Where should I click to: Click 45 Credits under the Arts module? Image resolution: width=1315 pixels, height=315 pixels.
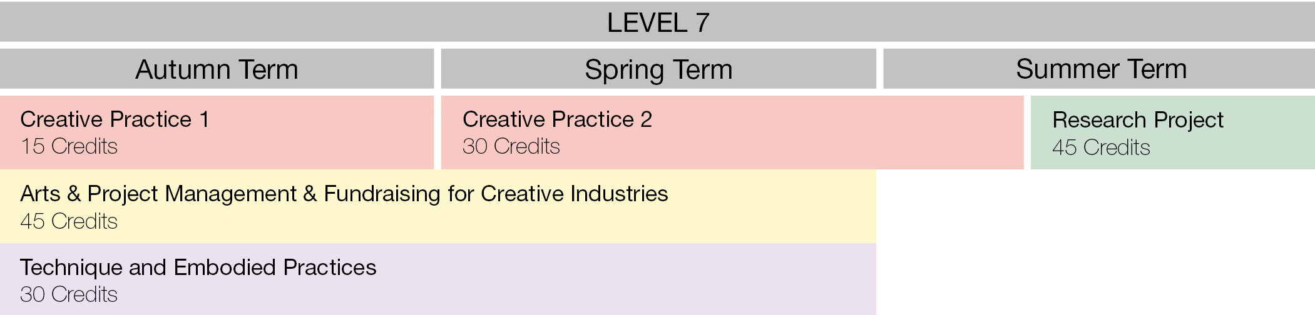tap(69, 221)
